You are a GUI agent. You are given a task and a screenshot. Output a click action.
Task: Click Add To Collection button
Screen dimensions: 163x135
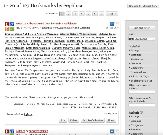93,120
